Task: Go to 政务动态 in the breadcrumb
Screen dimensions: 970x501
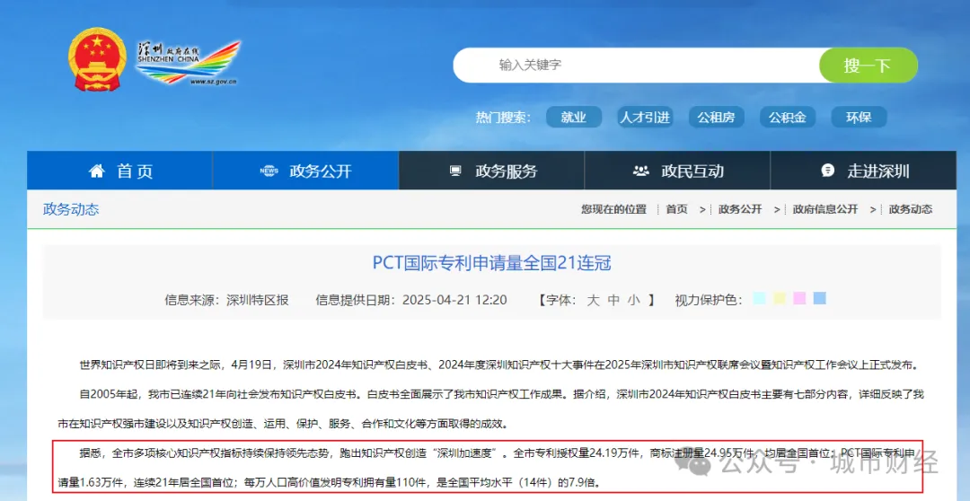Action: (911, 209)
